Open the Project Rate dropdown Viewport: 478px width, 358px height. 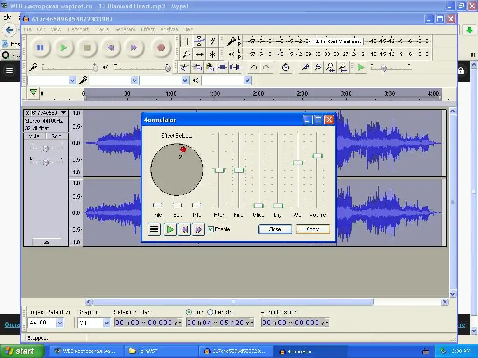(60, 323)
